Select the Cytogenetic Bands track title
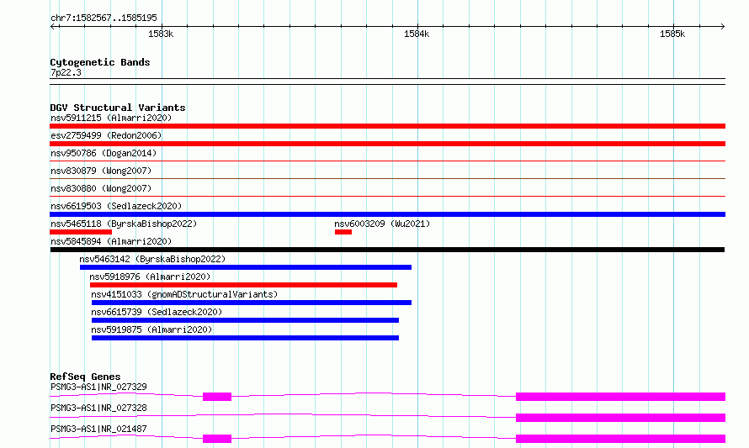The height and width of the screenshot is (448, 749). coord(100,62)
